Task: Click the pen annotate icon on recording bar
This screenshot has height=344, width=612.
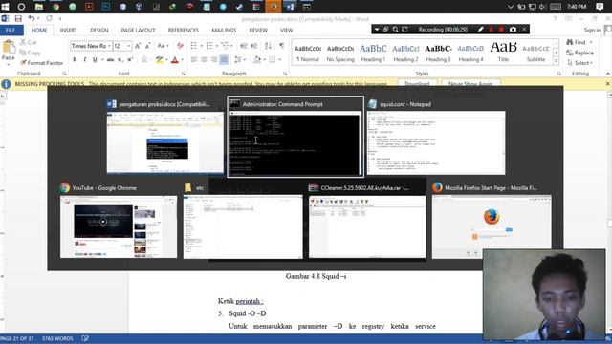Action: pos(481,30)
